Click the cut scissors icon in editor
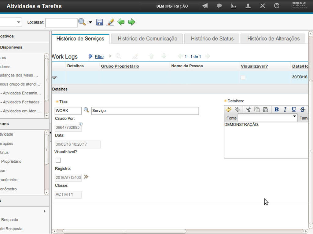The width and height of the screenshot is (313, 234). tap(248, 110)
